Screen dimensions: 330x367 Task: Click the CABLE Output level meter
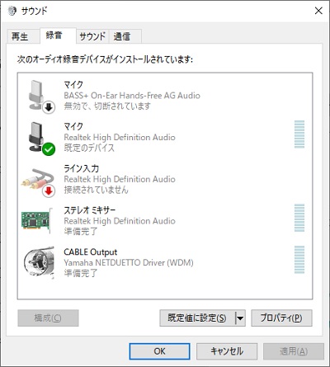[x=299, y=260]
